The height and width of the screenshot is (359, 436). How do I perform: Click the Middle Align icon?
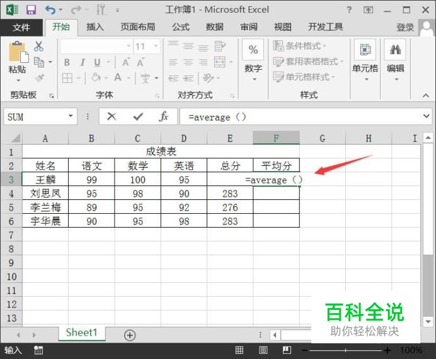click(x=188, y=47)
